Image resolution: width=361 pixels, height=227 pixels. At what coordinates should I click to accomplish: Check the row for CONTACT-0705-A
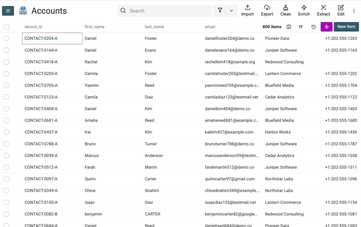click(6, 85)
